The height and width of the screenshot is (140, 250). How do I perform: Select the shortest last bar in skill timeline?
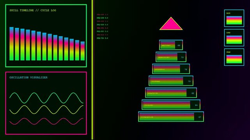(x=83, y=51)
